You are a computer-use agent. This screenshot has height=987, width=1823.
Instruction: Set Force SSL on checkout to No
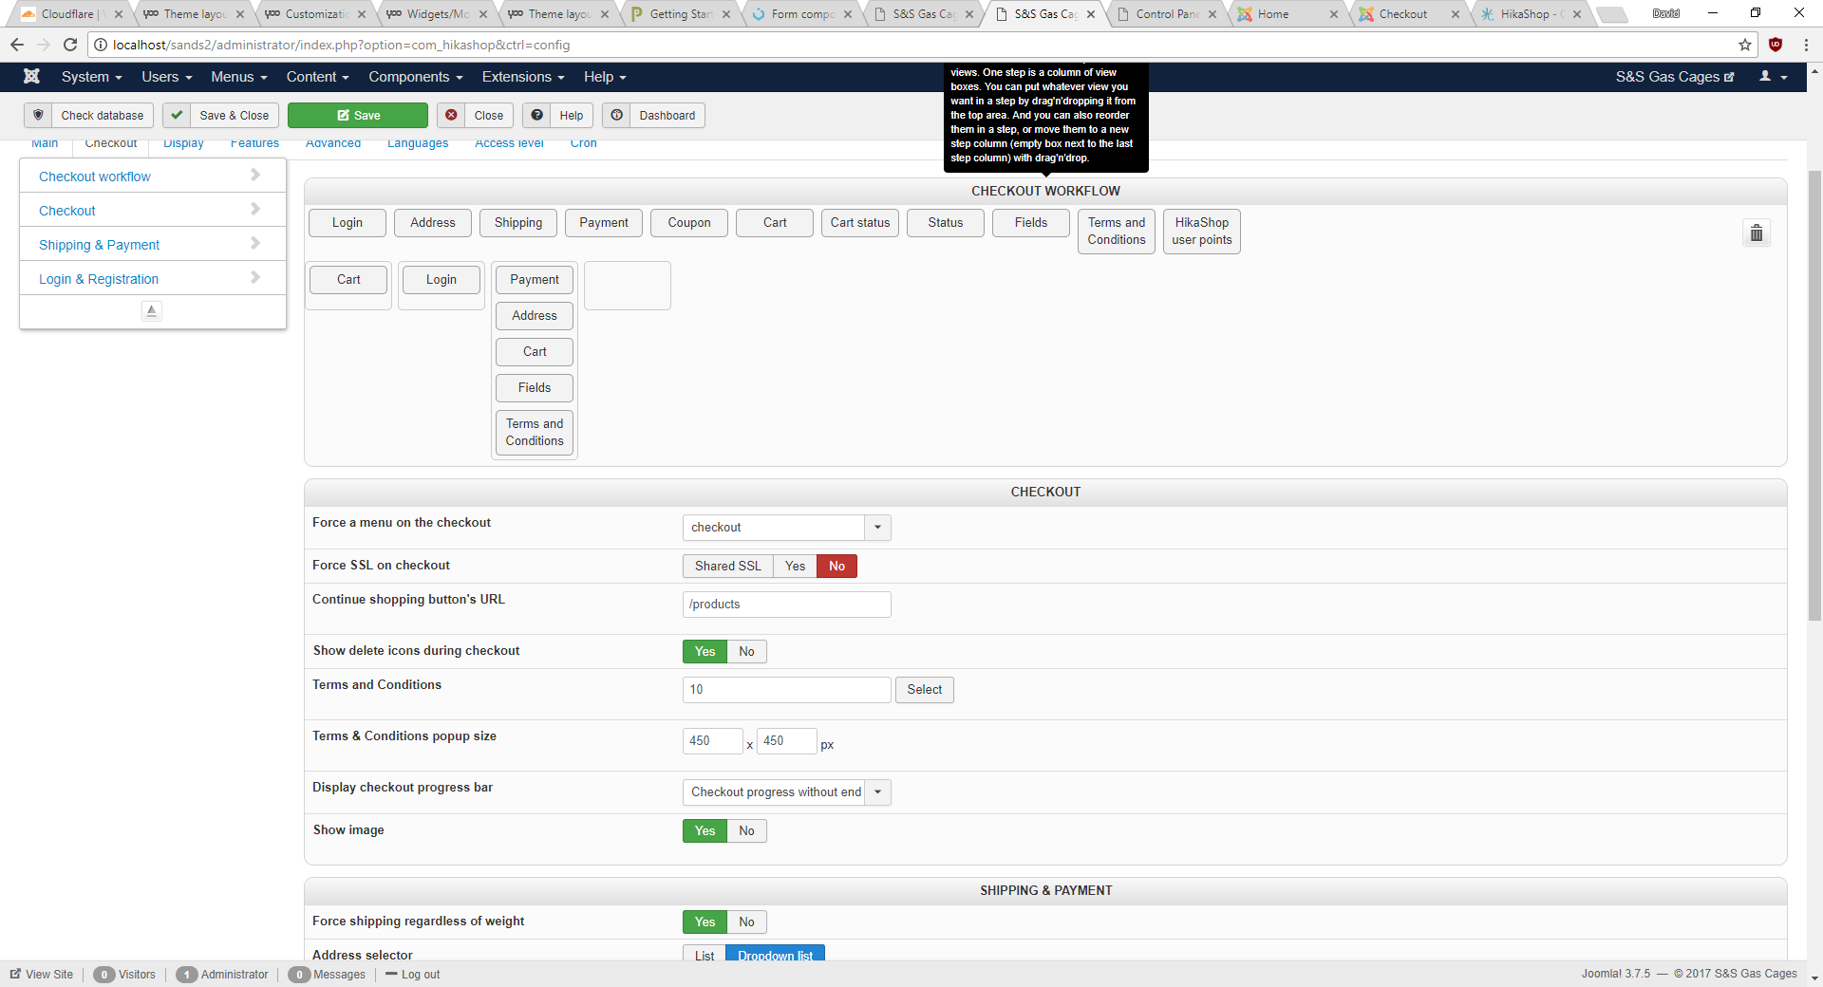tap(836, 567)
